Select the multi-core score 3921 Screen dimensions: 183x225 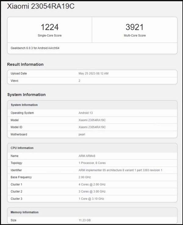135,27
